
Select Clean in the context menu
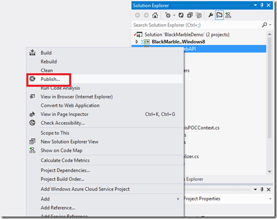[47, 71]
